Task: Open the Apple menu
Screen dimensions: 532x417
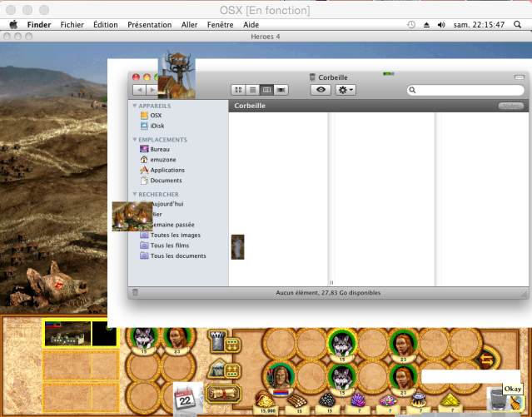Action: [13, 24]
